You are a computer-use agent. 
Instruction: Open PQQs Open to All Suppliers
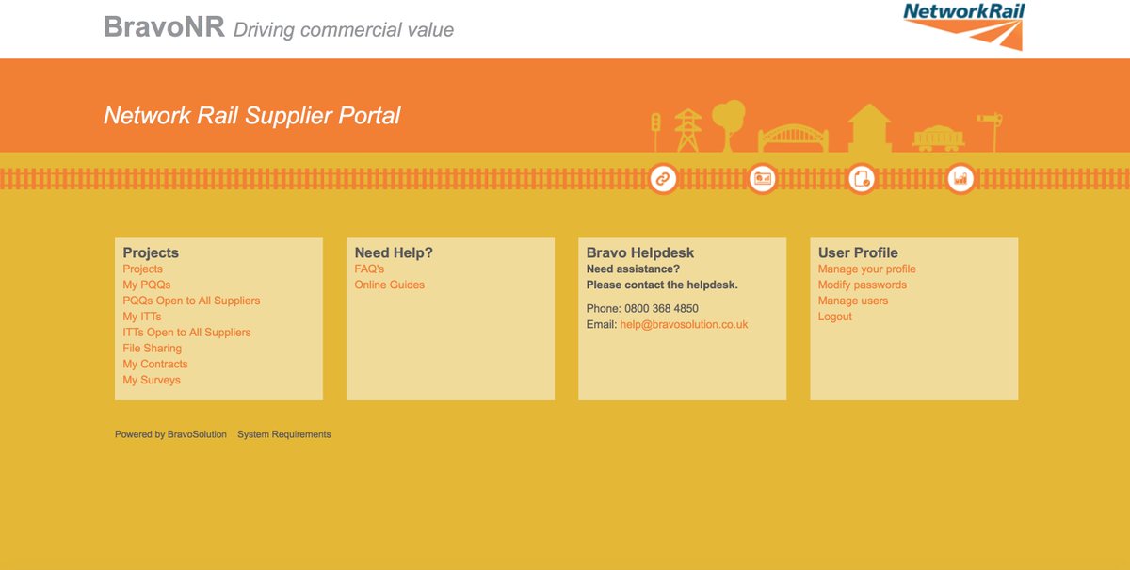point(191,301)
